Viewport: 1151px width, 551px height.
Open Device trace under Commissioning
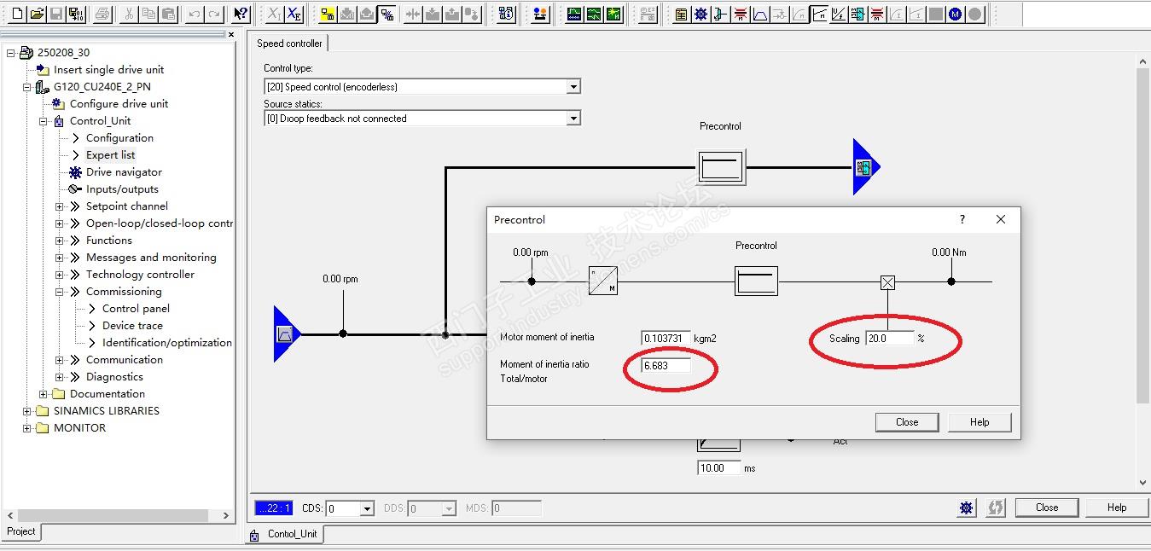pyautogui.click(x=132, y=326)
